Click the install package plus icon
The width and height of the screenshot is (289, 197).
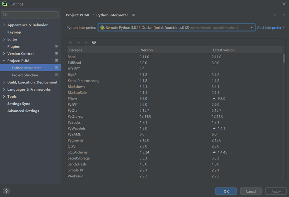point(70,42)
